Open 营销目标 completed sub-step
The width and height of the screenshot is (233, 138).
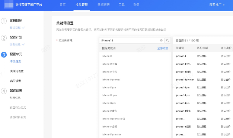point(17,28)
